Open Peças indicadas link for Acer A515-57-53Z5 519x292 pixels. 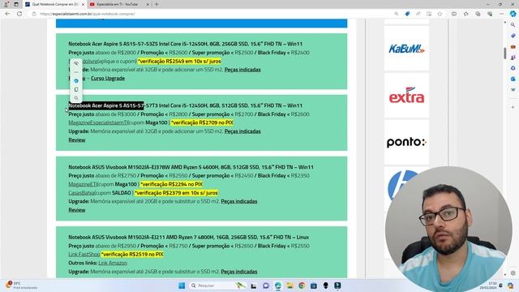point(242,70)
